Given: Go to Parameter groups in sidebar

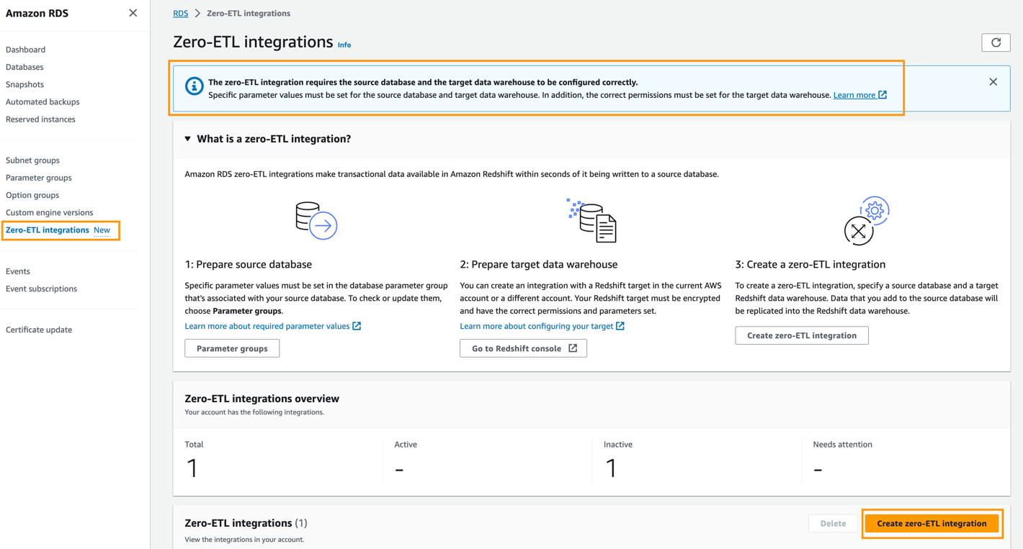Looking at the screenshot, I should click(x=39, y=178).
